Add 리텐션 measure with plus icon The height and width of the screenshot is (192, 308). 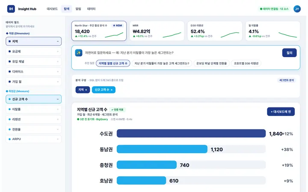(x=58, y=119)
